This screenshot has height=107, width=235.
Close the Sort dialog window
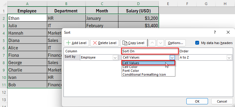coord(228,32)
